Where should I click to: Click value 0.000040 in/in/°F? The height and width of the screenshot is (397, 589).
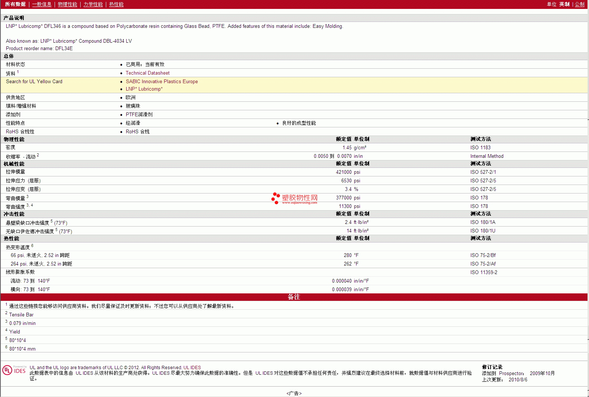[350, 281]
